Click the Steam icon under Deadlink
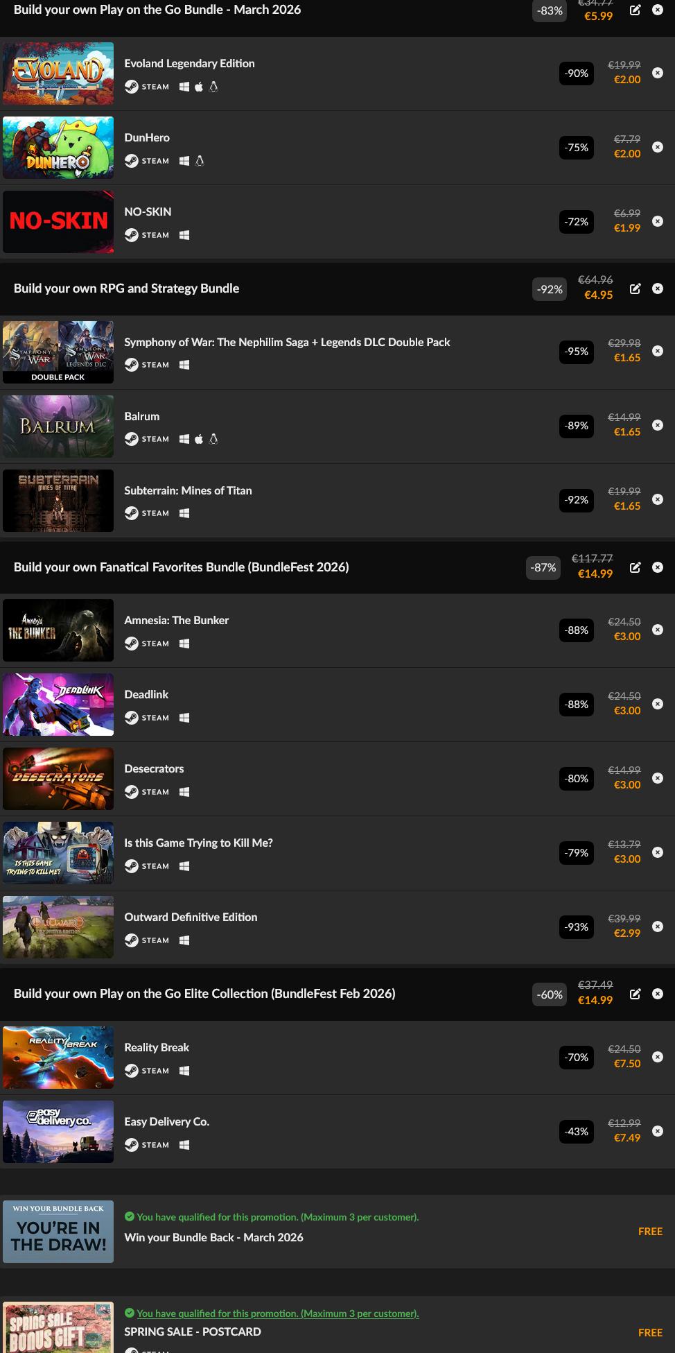 (132, 718)
